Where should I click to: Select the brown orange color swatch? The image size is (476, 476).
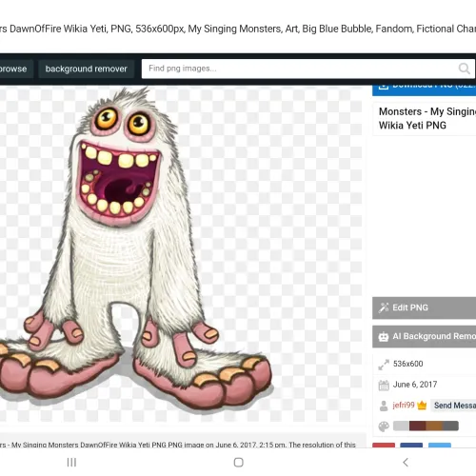click(434, 426)
